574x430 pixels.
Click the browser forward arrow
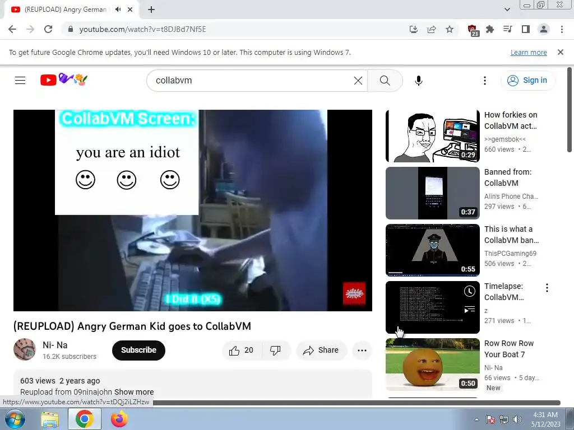[30, 29]
